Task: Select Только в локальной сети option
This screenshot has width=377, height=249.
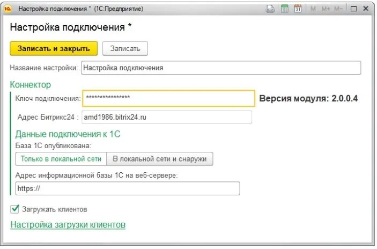Action: point(61,159)
